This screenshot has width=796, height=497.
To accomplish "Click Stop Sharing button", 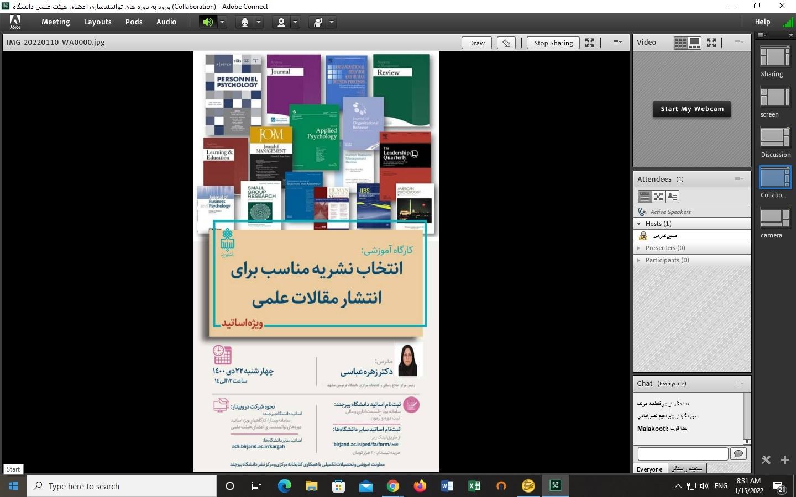I will click(x=553, y=43).
